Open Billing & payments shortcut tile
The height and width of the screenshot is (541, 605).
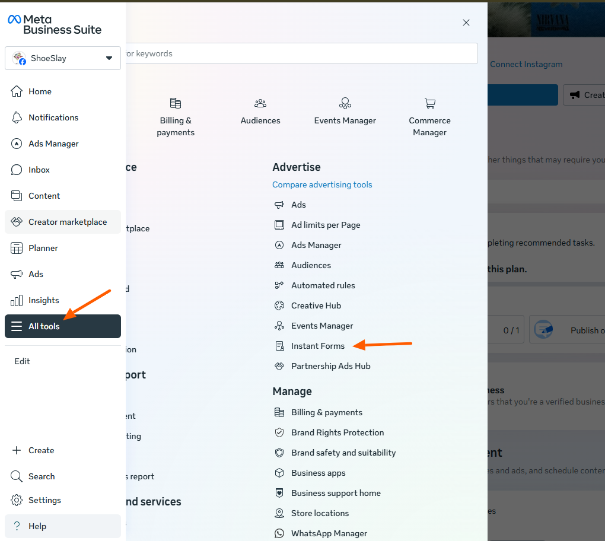176,117
